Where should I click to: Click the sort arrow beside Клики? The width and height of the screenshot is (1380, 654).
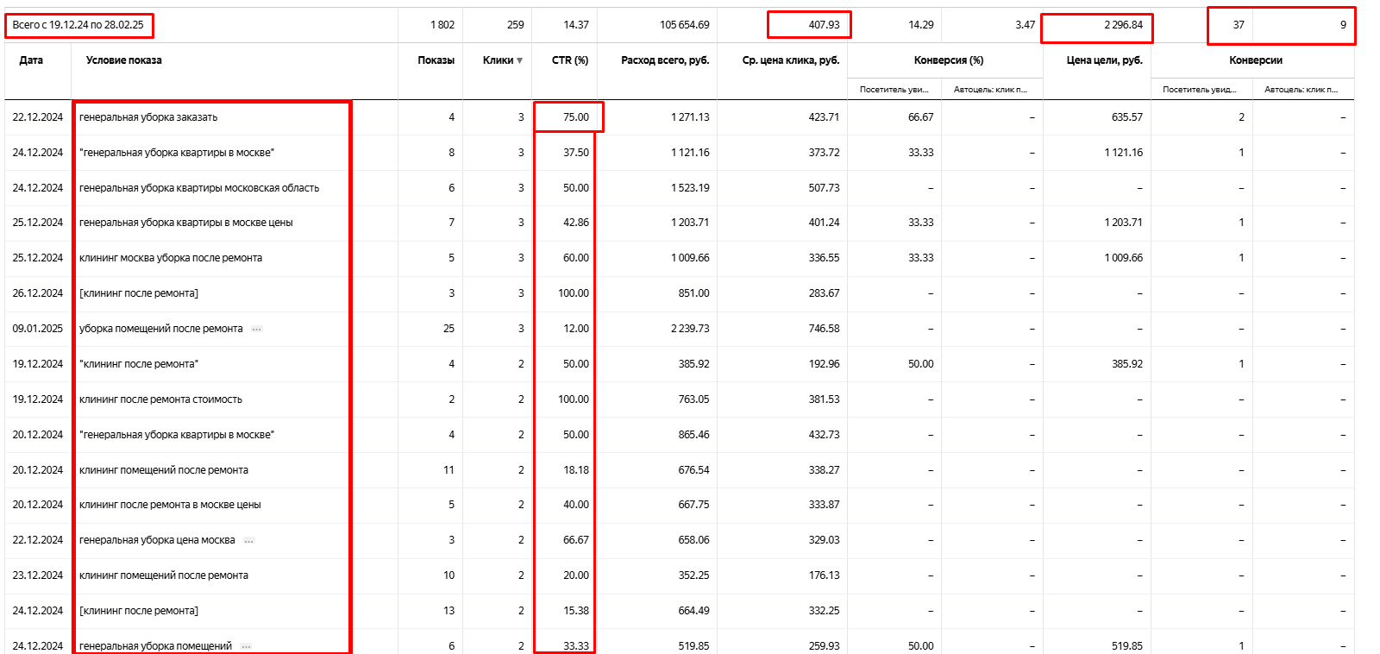(519, 60)
